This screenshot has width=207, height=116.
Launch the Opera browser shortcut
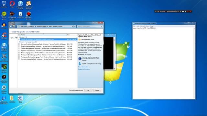[x=12, y=4]
